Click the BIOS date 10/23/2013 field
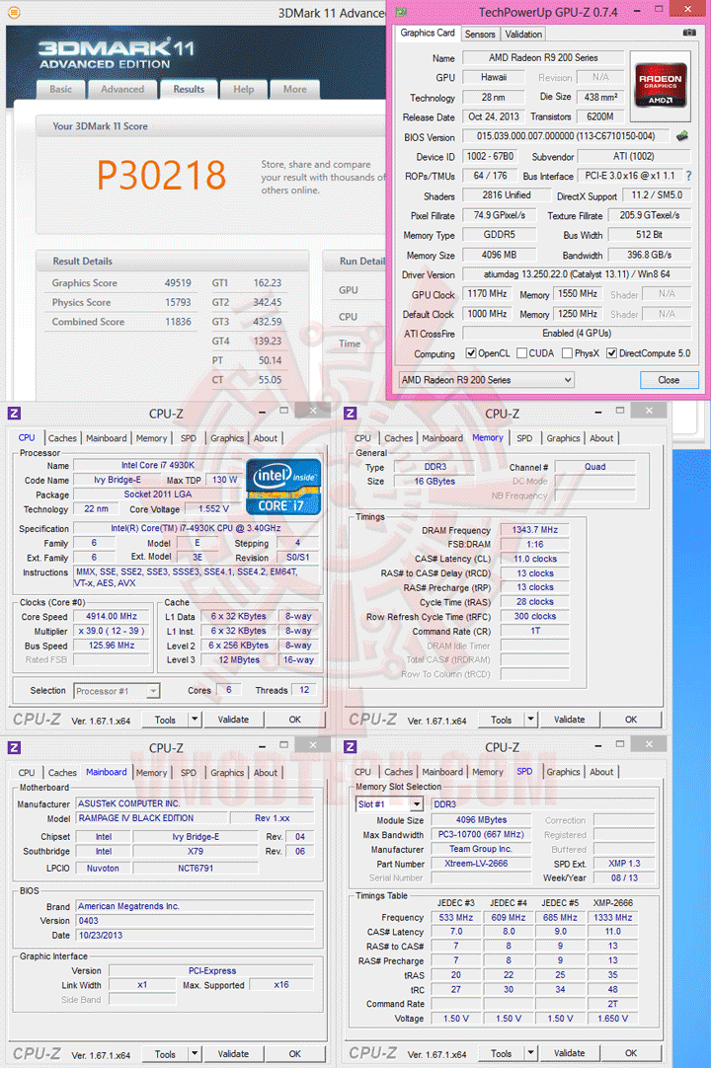This screenshot has height=1068, width=711. click(x=195, y=935)
